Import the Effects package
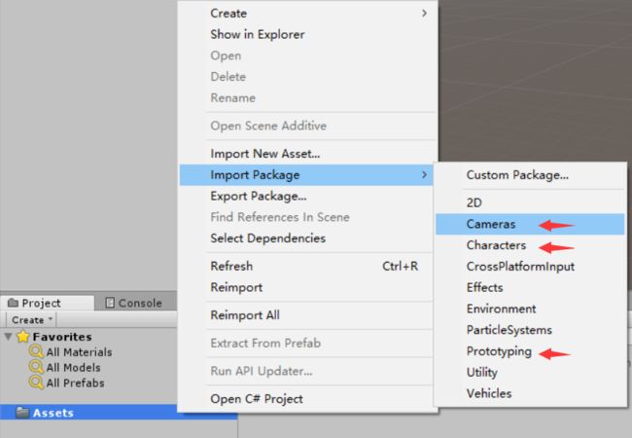The image size is (632, 438). click(x=530, y=287)
